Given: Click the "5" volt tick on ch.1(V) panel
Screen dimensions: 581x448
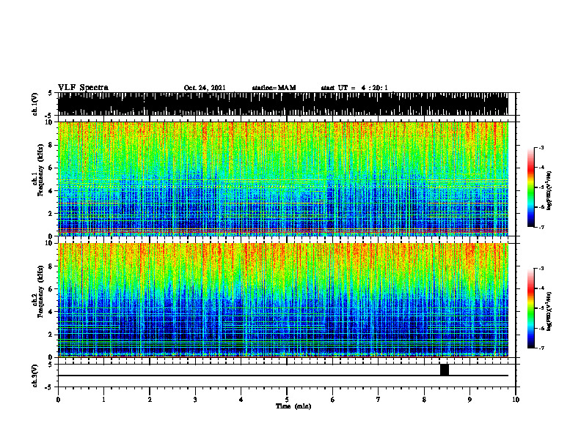Looking at the screenshot, I should pyautogui.click(x=50, y=93).
